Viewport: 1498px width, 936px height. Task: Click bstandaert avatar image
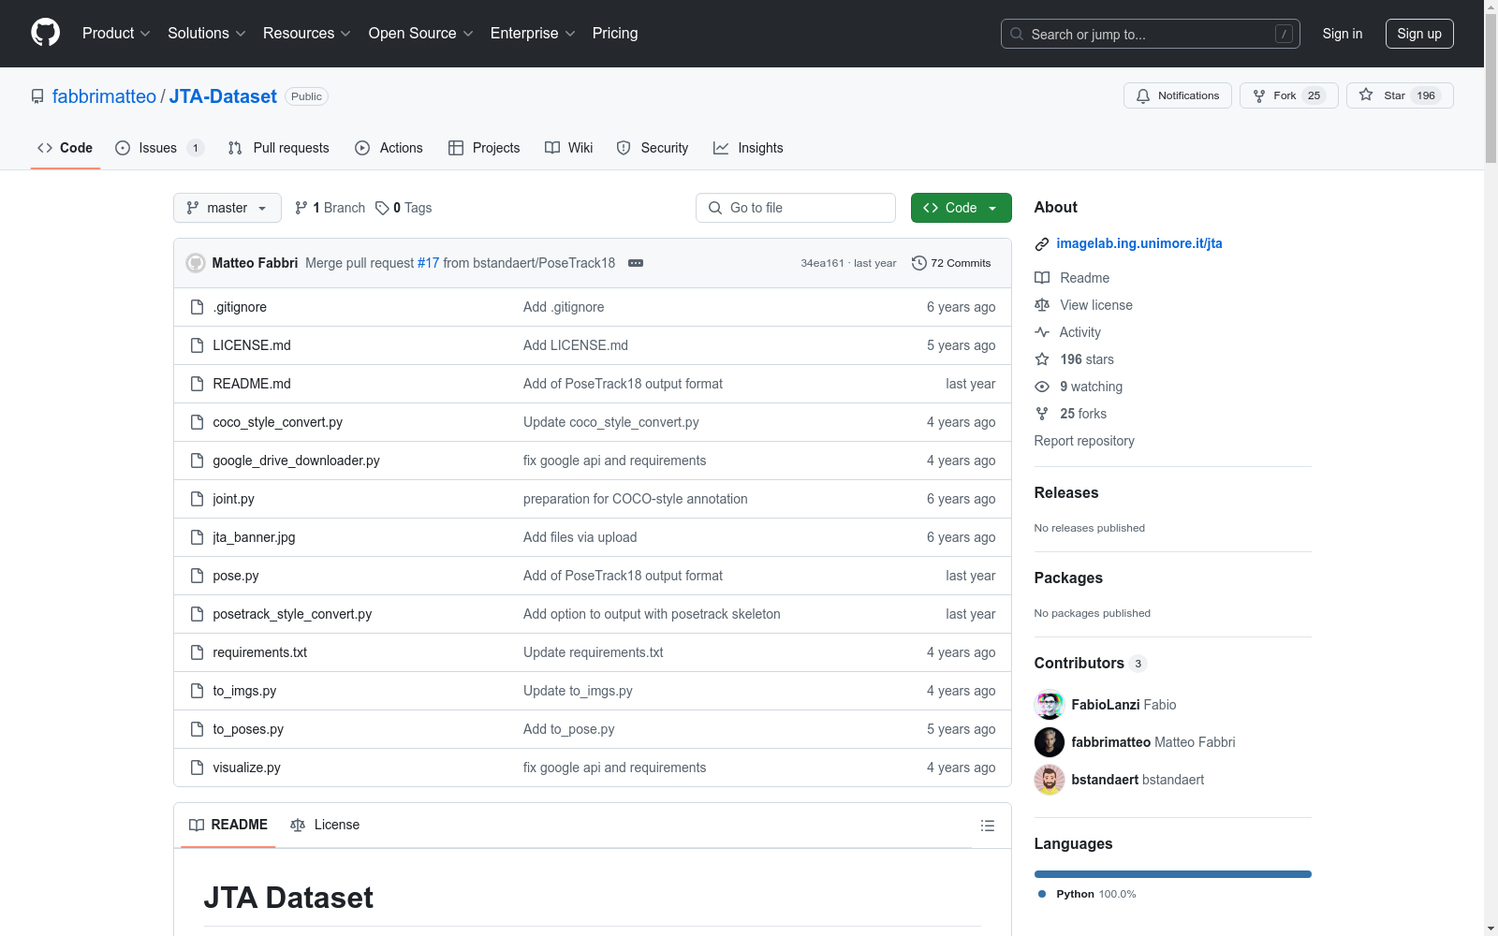tap(1050, 780)
